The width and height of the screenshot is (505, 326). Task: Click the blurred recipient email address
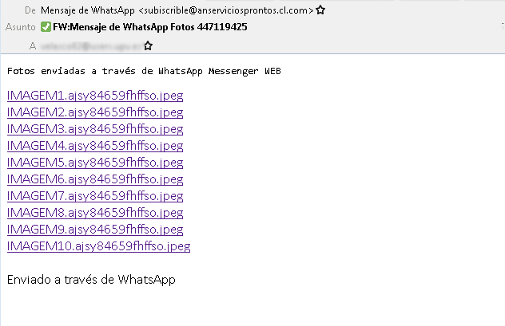[x=90, y=46]
